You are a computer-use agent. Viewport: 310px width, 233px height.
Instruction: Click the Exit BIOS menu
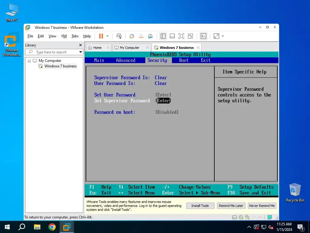(206, 60)
